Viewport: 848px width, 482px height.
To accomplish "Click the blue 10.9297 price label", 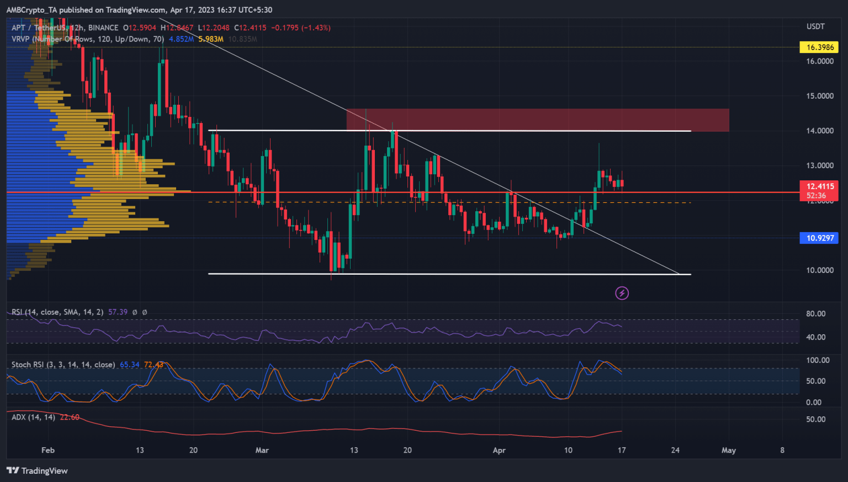I will pyautogui.click(x=819, y=238).
